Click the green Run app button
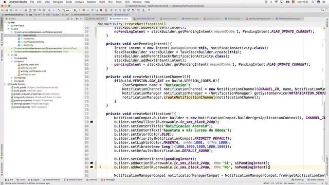Viewport: 329px width, 185px height. [76, 10]
